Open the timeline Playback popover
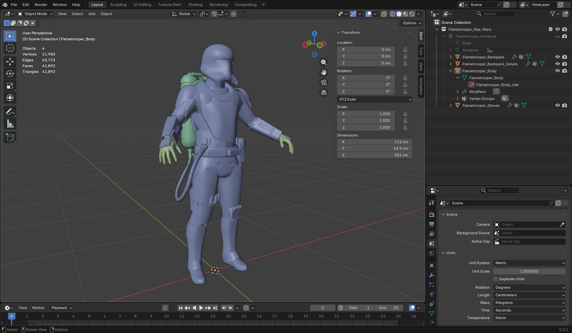The width and height of the screenshot is (572, 333). click(x=61, y=308)
